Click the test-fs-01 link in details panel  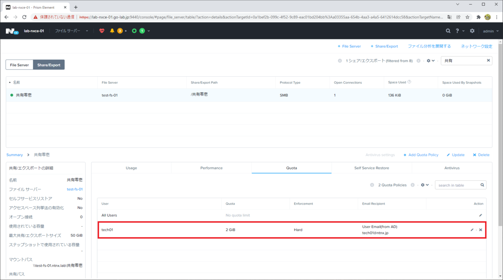pos(75,189)
